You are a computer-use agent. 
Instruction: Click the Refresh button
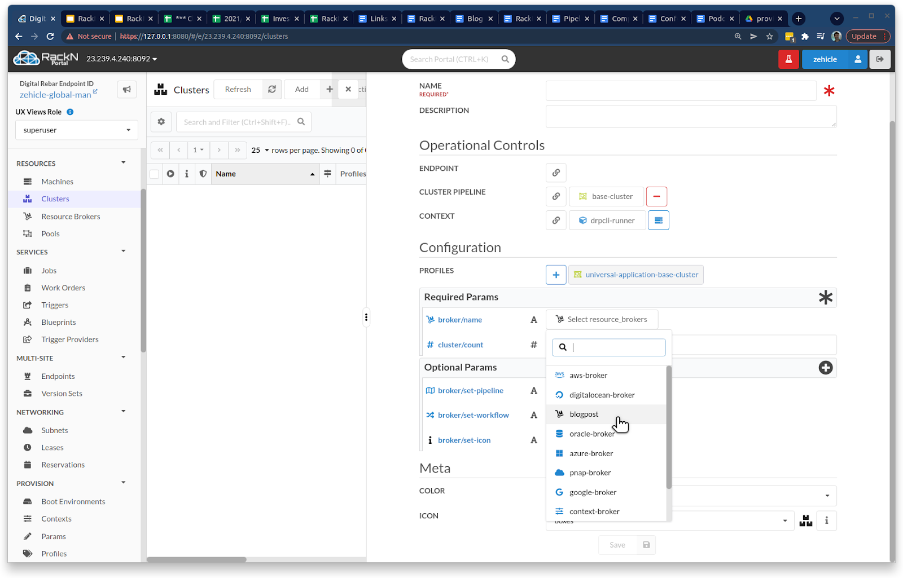(238, 89)
